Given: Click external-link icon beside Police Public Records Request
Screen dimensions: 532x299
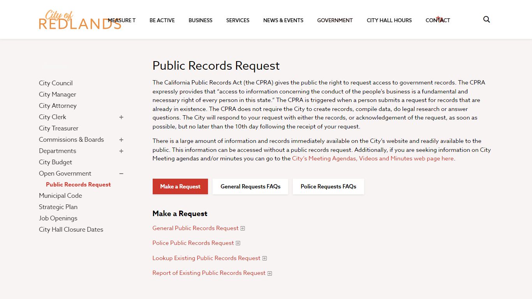Looking at the screenshot, I should [x=238, y=243].
